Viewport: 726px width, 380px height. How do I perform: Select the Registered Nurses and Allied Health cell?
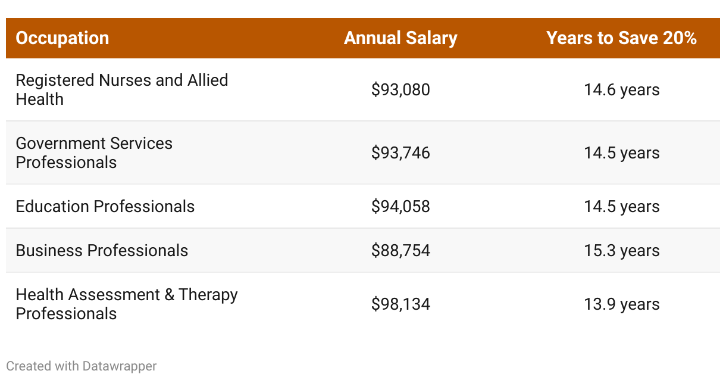pos(122,89)
